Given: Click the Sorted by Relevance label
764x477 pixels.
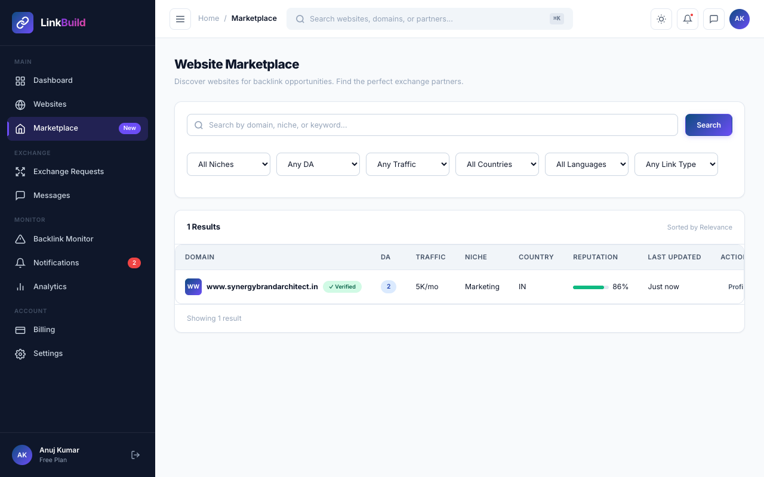Looking at the screenshot, I should pyautogui.click(x=700, y=227).
